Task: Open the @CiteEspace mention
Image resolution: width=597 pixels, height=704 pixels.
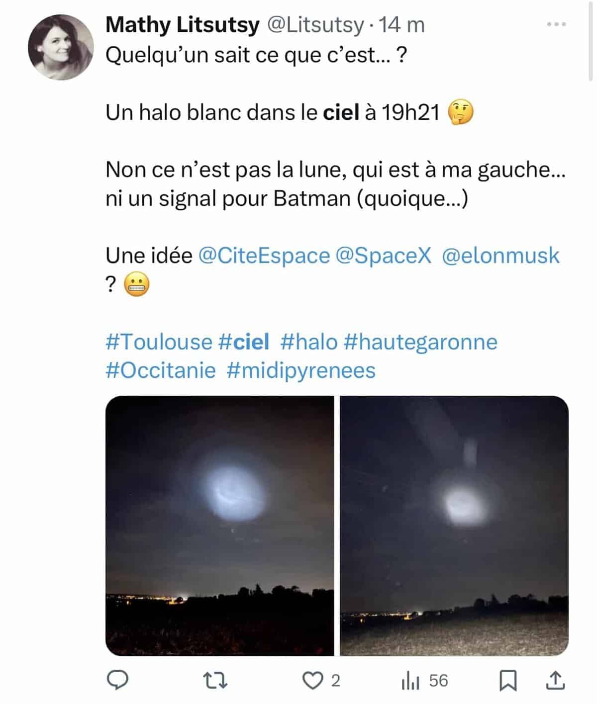Action: pyautogui.click(x=264, y=256)
